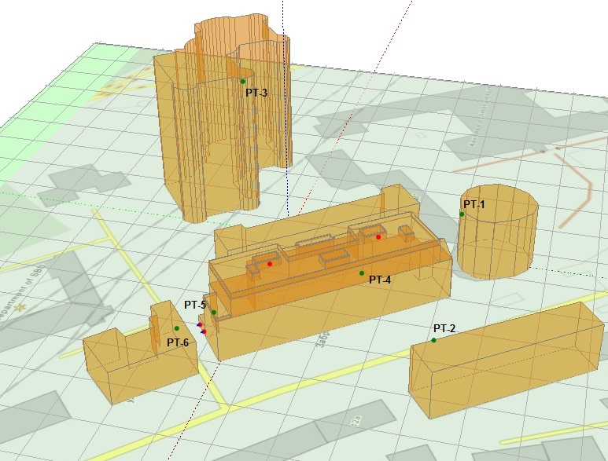The width and height of the screenshot is (608, 461).
Task: Click the green PT-4 point marker
Action: click(x=362, y=273)
